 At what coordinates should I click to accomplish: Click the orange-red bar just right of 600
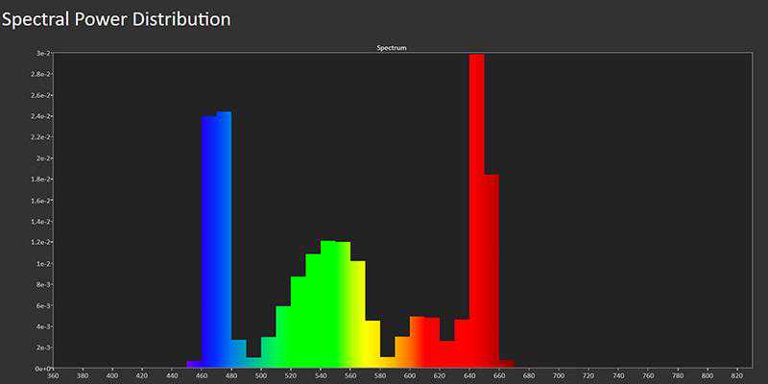[x=418, y=343]
